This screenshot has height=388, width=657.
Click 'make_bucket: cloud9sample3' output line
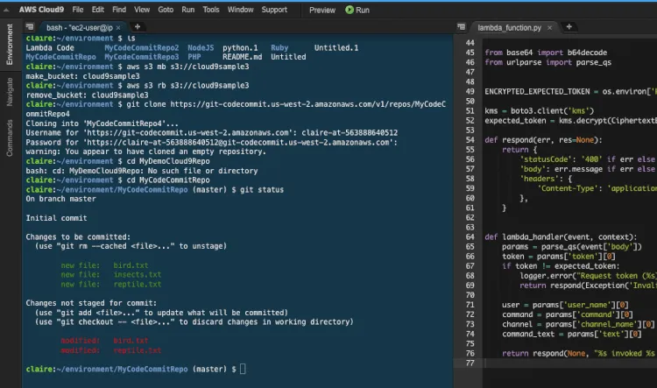[x=82, y=76]
